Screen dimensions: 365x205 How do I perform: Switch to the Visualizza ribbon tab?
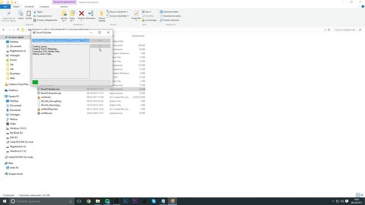(x=44, y=7)
